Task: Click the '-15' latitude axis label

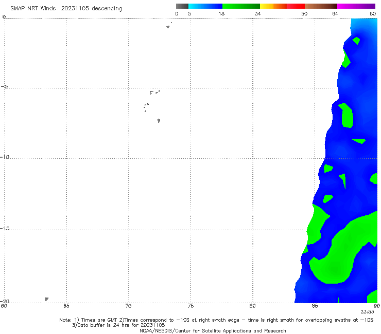Action: tap(5, 228)
